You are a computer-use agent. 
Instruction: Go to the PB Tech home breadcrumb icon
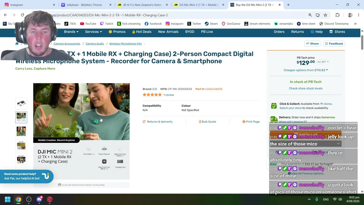tap(17, 44)
